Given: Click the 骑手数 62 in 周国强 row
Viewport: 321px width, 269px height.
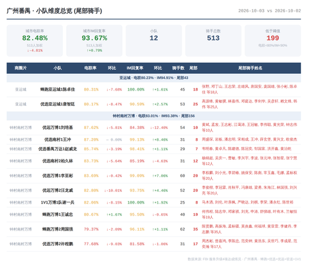Looking at the screenshot, I should click(182, 229).
